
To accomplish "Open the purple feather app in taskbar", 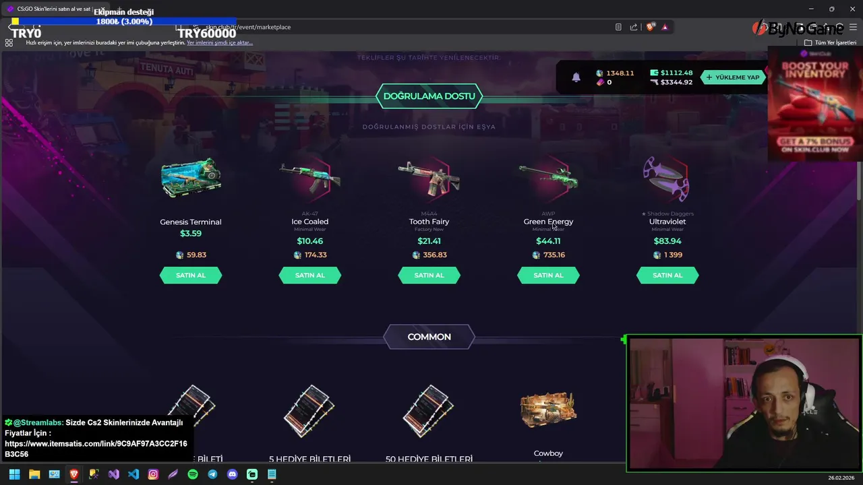I will pyautogui.click(x=173, y=474).
